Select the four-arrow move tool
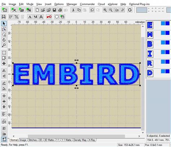This screenshot has height=147, width=171. (x=4, y=63)
